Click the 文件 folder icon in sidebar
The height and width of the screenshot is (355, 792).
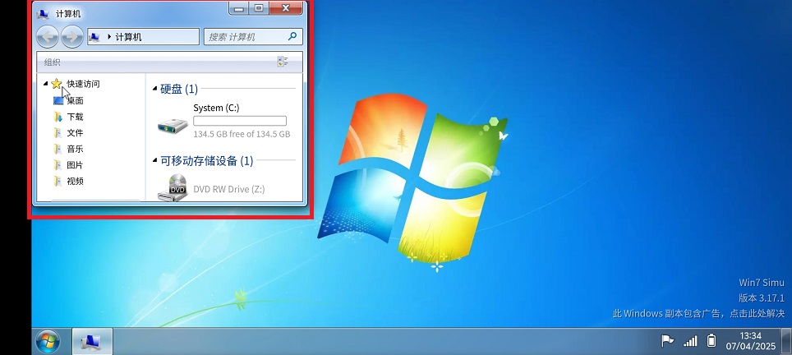58,133
